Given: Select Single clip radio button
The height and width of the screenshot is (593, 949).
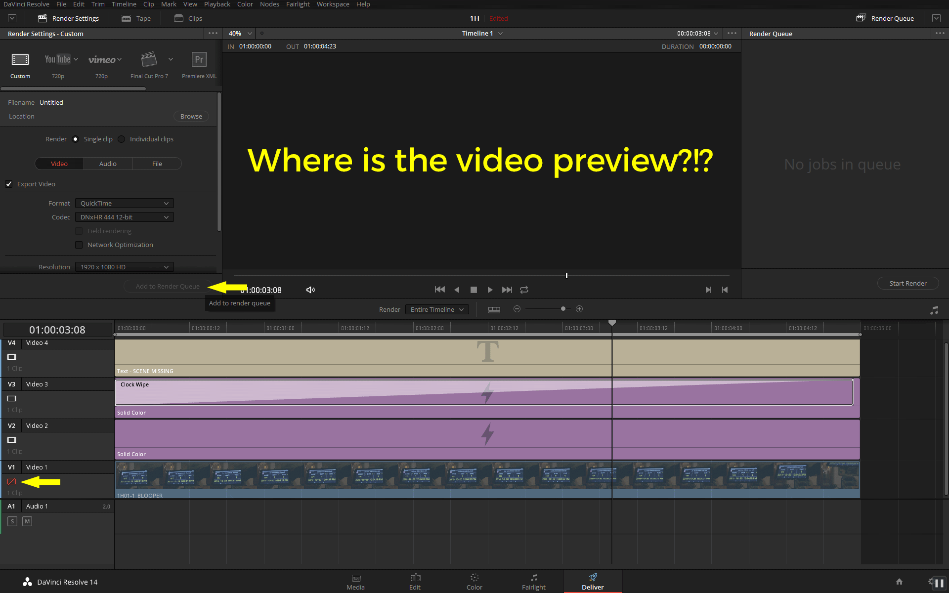Looking at the screenshot, I should point(75,139).
